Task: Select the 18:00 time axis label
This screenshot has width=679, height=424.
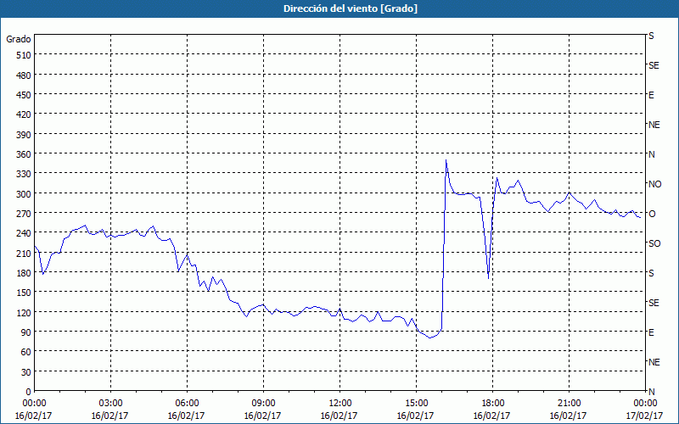Action: coord(492,404)
